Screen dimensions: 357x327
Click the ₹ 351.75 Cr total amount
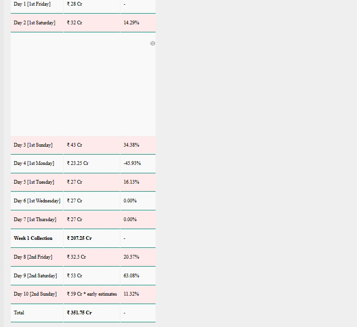(80, 313)
